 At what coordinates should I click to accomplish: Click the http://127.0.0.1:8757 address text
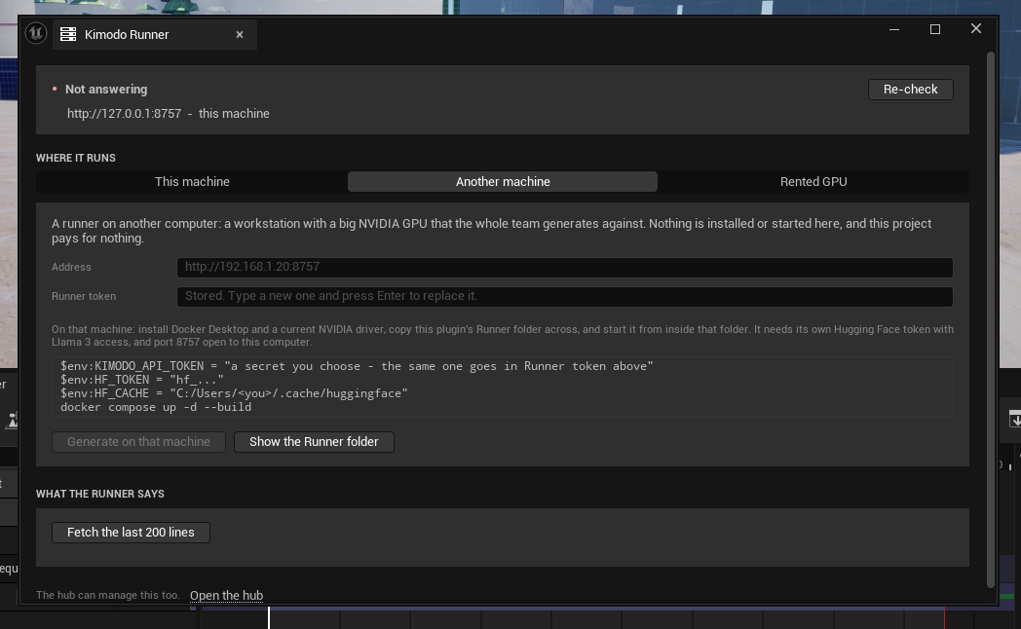(124, 113)
